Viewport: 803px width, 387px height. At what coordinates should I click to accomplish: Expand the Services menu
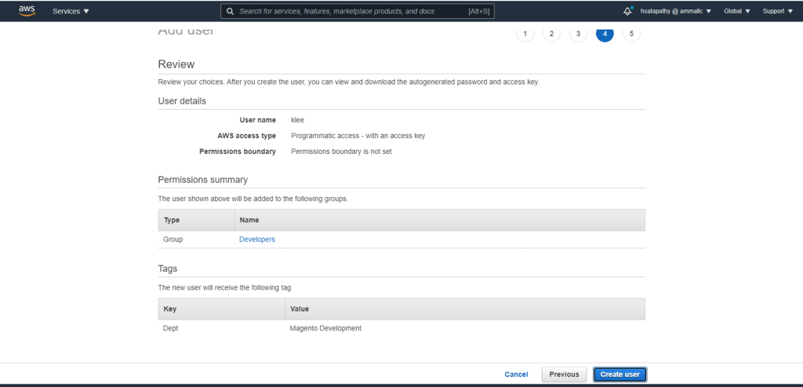pos(71,12)
